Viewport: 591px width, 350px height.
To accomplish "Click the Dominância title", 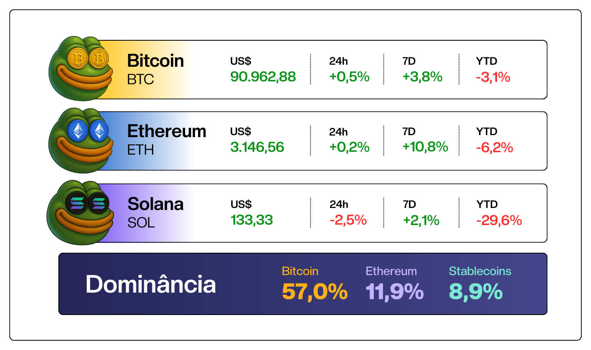I will 151,284.
